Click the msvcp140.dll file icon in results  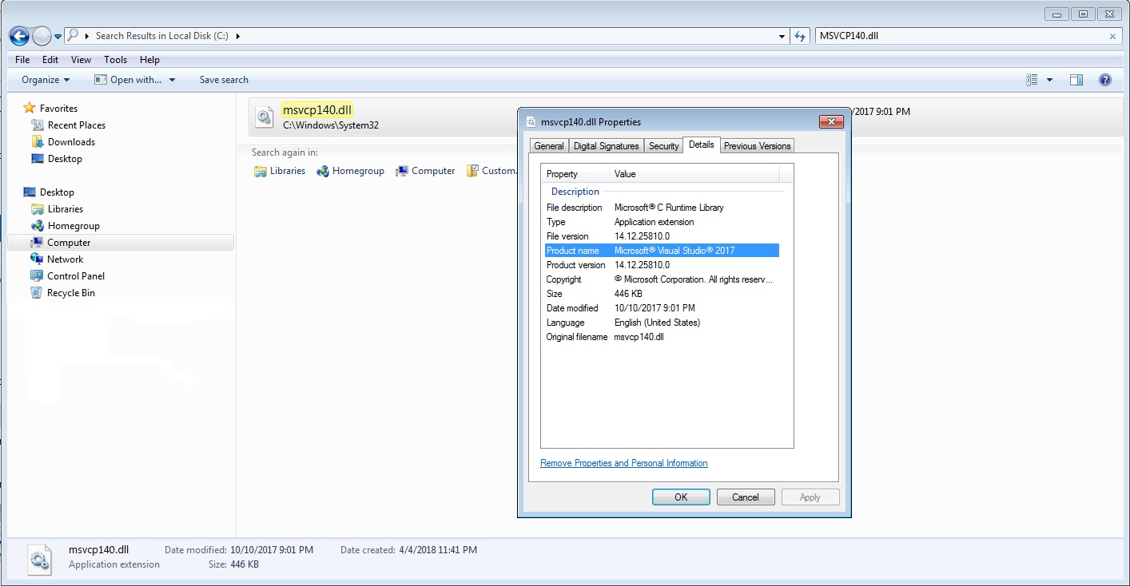[265, 117]
